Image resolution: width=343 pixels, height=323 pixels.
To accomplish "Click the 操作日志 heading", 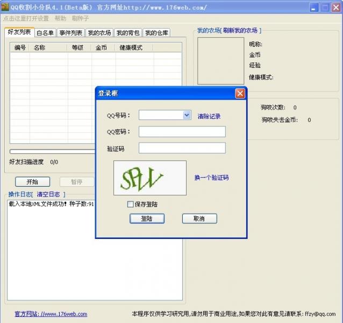I will [20, 194].
